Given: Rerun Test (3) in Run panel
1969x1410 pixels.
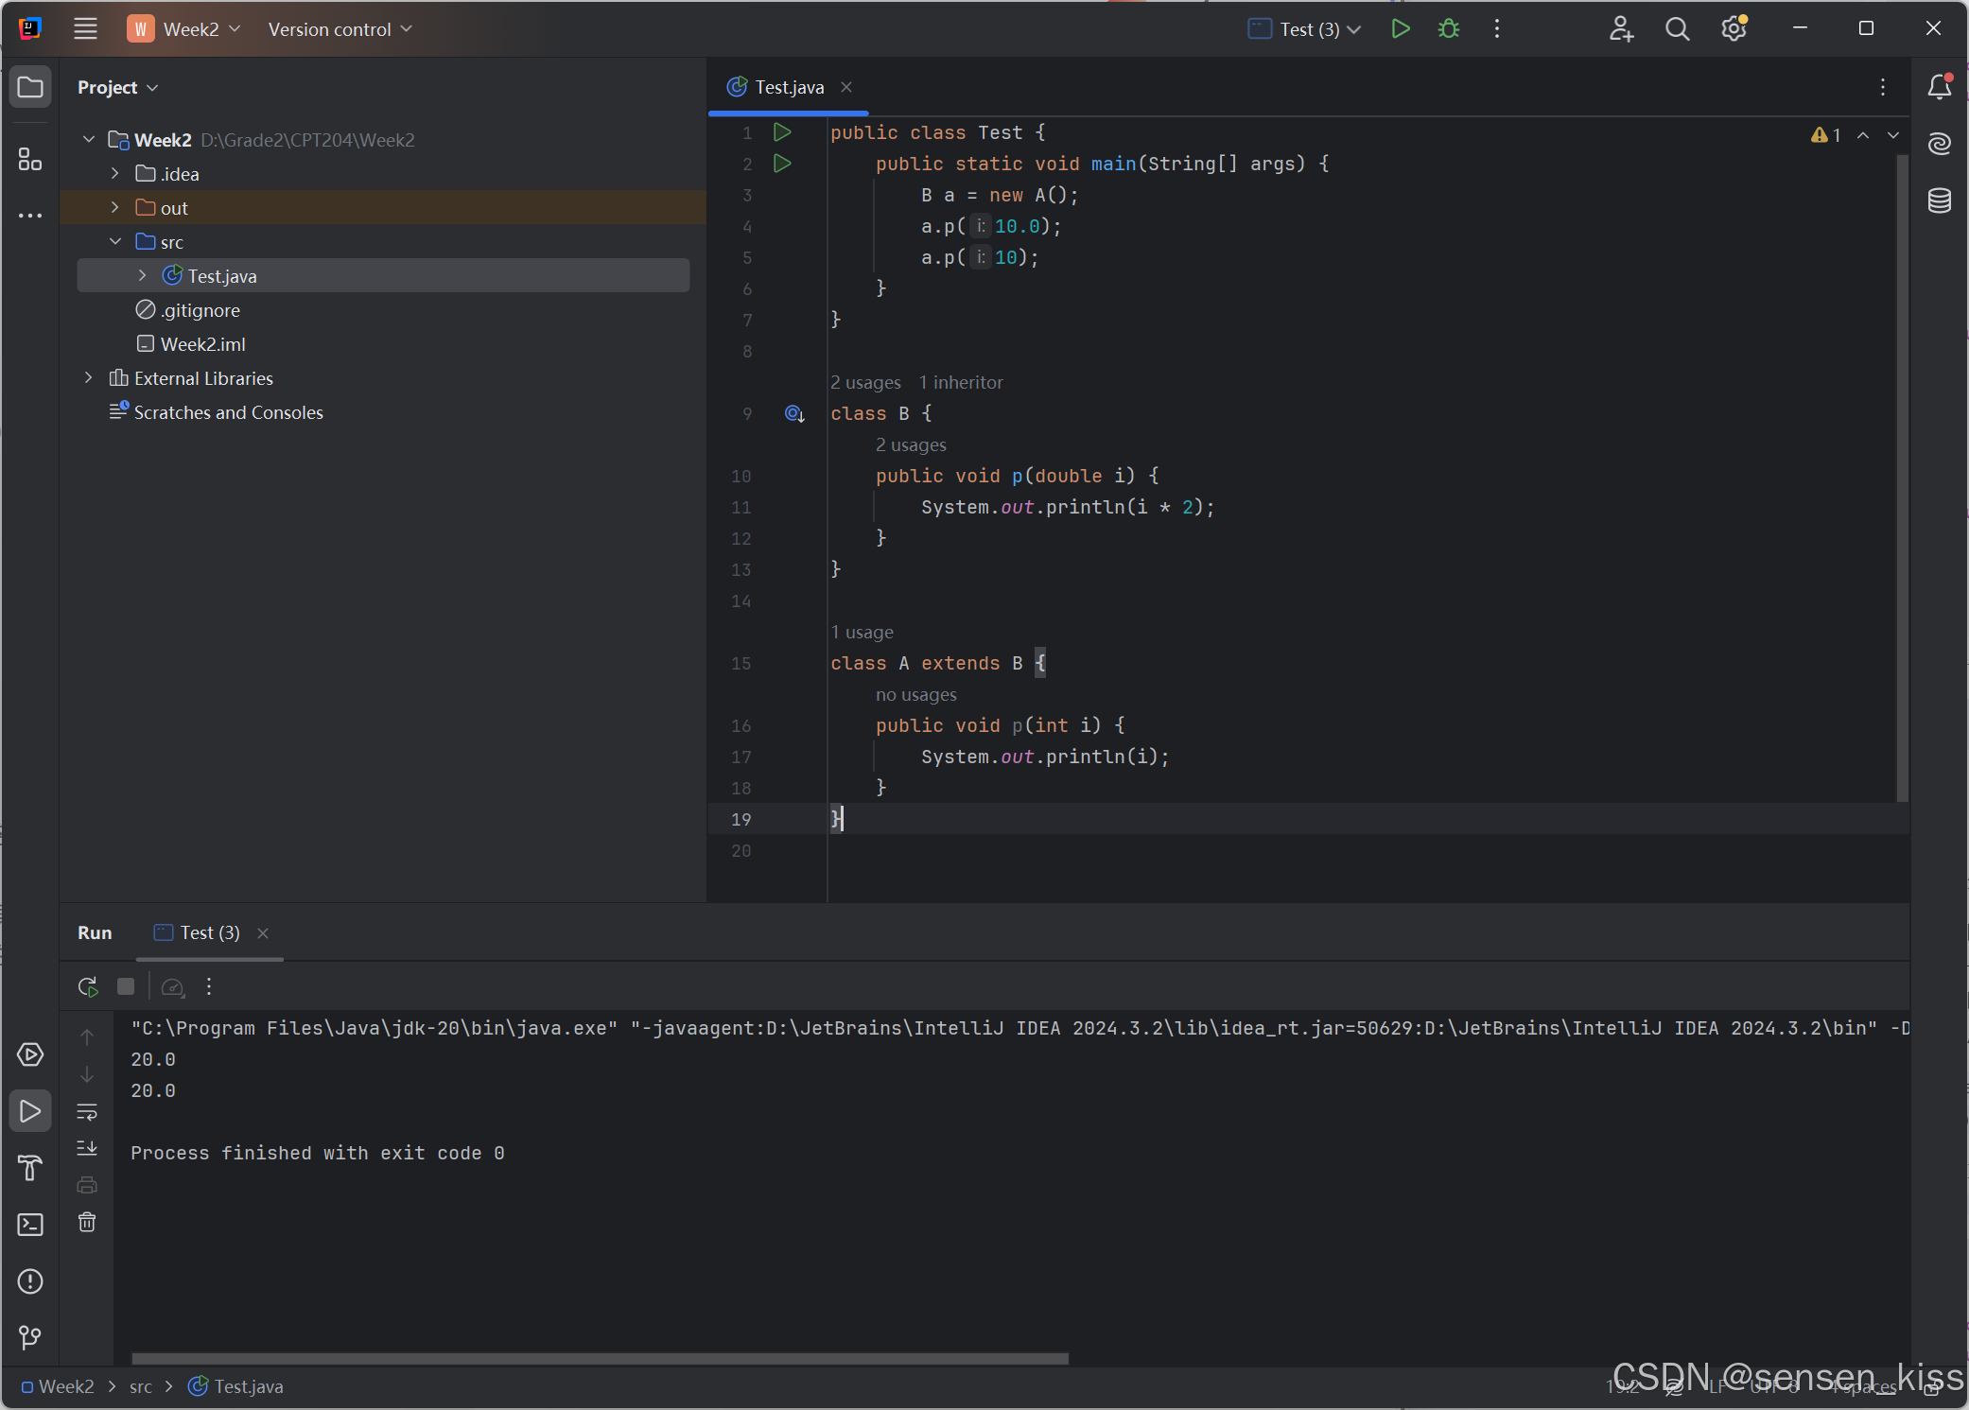Looking at the screenshot, I should 88,986.
